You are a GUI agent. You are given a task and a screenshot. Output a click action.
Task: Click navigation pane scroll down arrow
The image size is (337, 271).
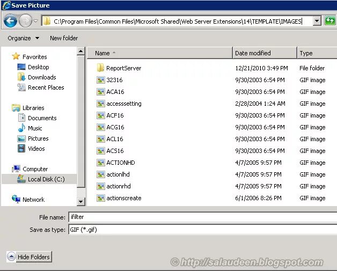80,202
